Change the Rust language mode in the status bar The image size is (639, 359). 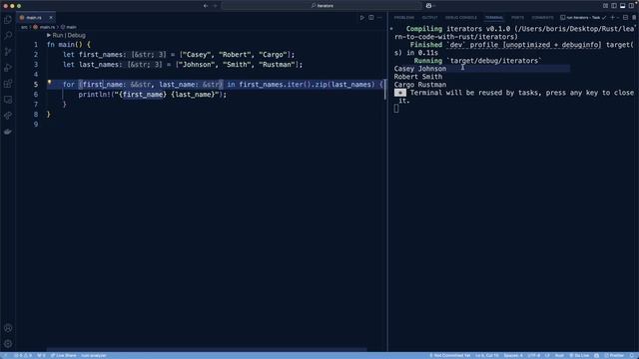[x=559, y=355]
